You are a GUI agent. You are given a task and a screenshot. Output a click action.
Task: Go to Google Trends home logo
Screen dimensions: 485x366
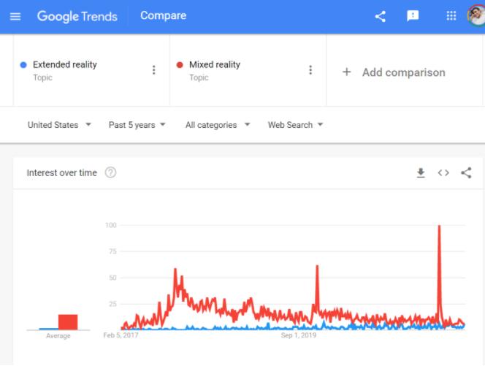click(x=77, y=16)
